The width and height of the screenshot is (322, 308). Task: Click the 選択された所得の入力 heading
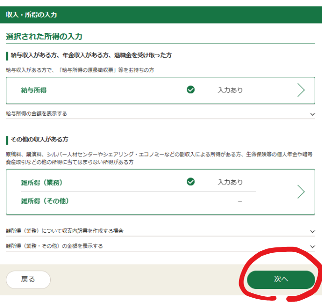click(x=44, y=37)
